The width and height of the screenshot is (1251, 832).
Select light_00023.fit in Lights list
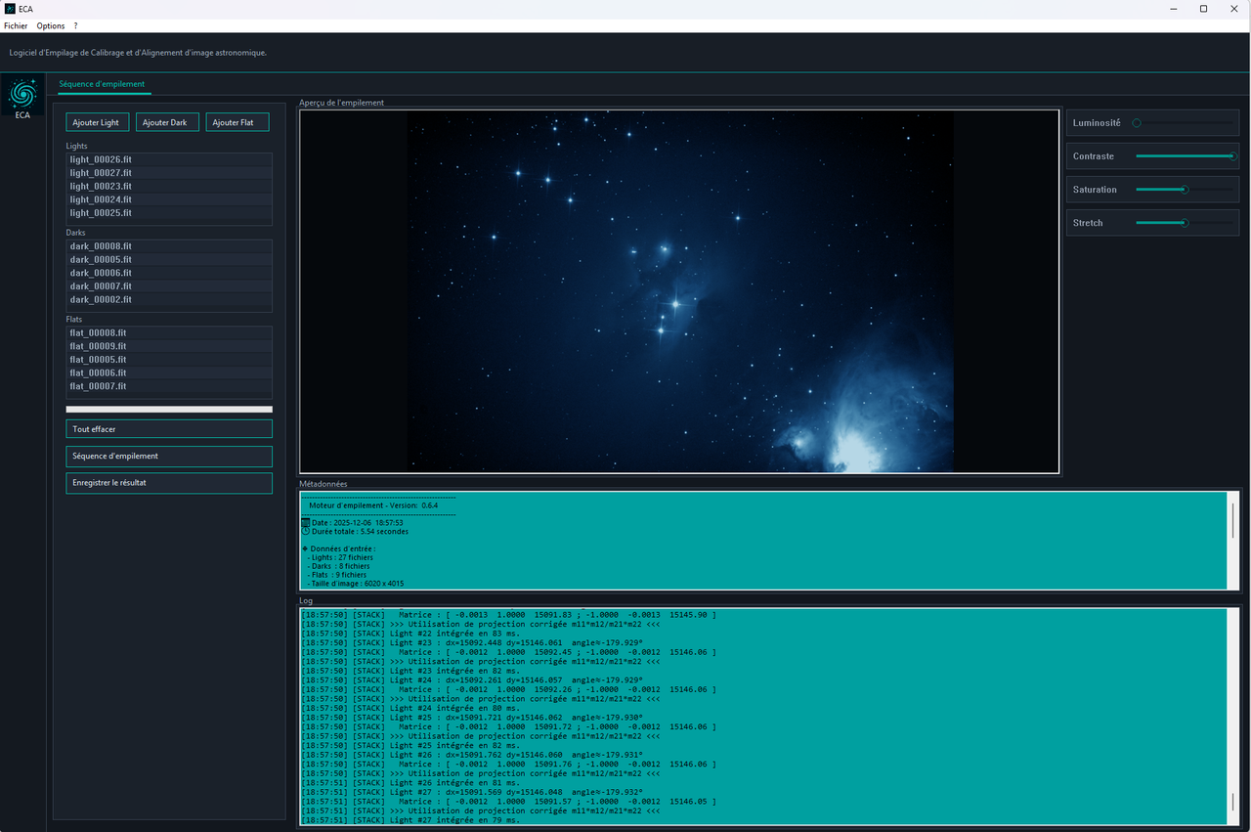[169, 186]
